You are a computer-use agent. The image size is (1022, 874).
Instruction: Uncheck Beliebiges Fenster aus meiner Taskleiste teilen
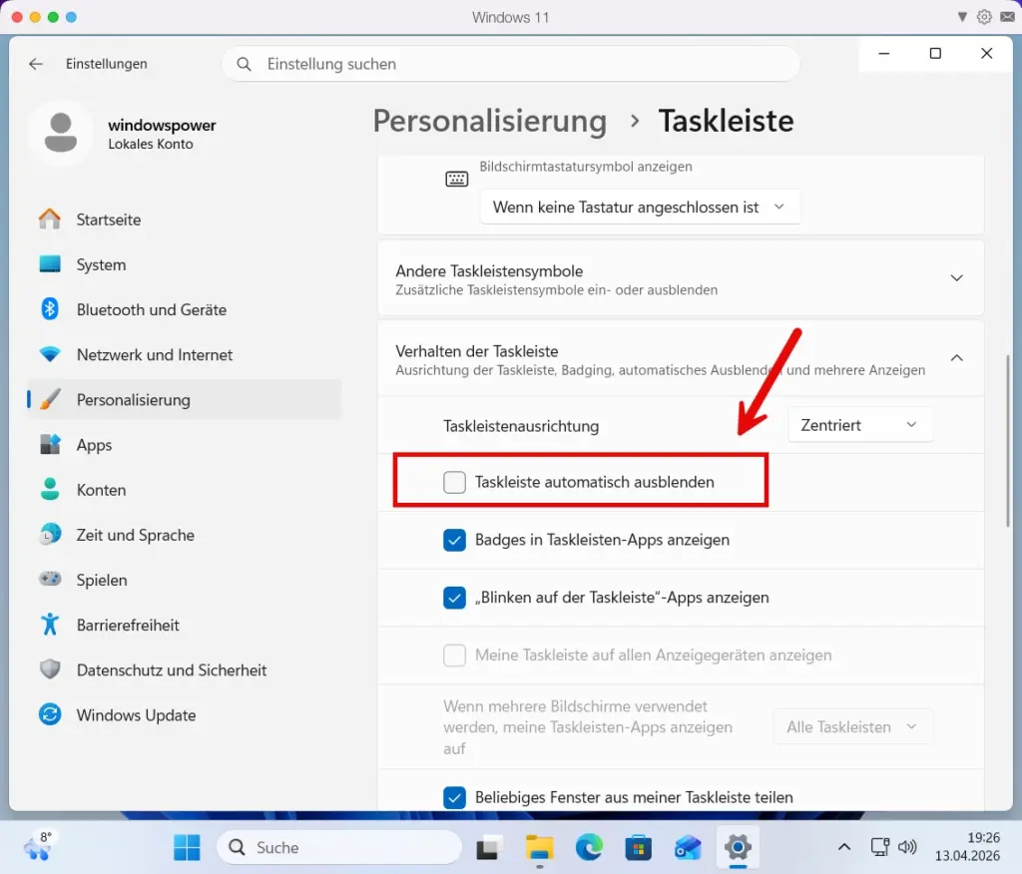point(454,797)
